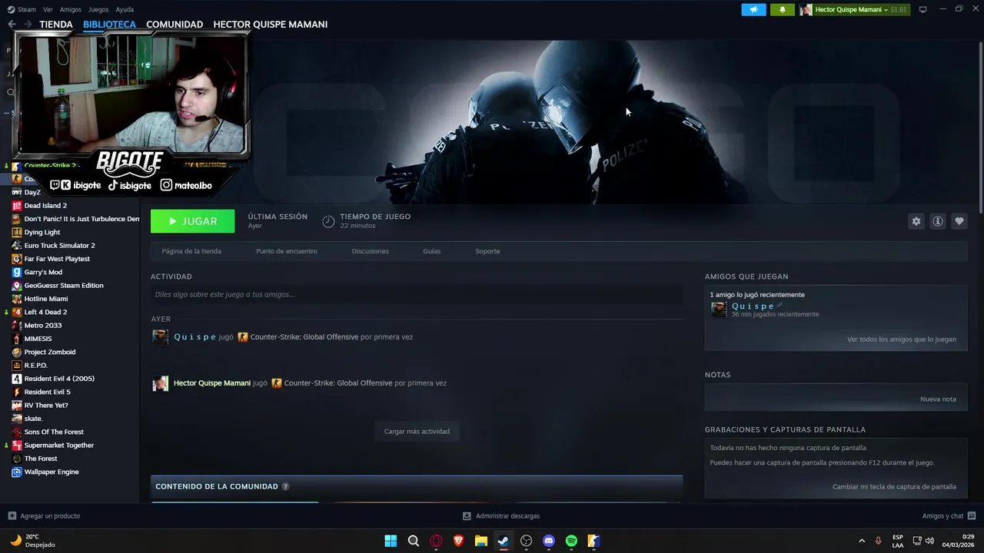
Task: Open Spotify from the taskbar
Action: pos(571,541)
